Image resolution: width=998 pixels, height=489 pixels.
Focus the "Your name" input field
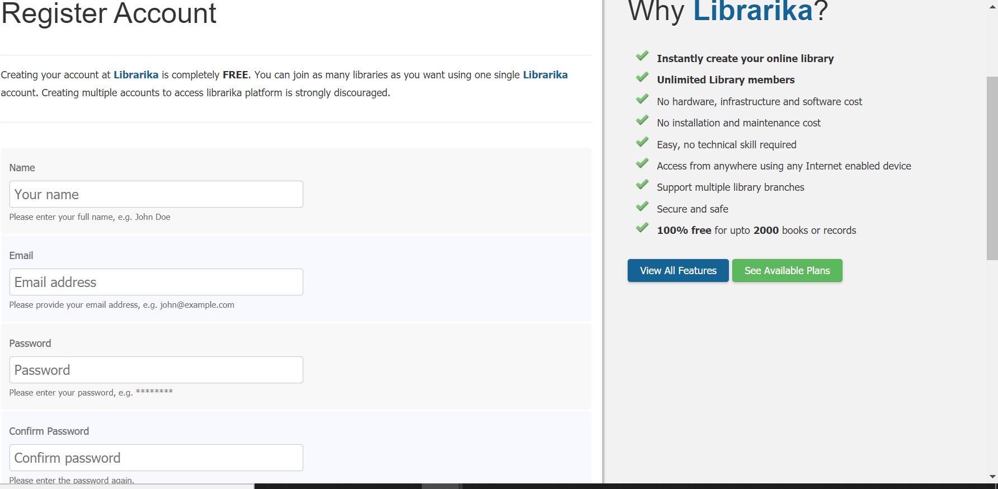coord(156,194)
